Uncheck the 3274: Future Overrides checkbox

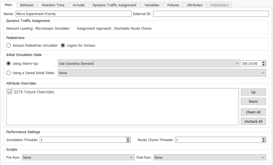tap(10, 92)
